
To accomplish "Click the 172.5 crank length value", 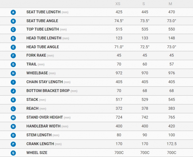I will [x=172, y=144].
